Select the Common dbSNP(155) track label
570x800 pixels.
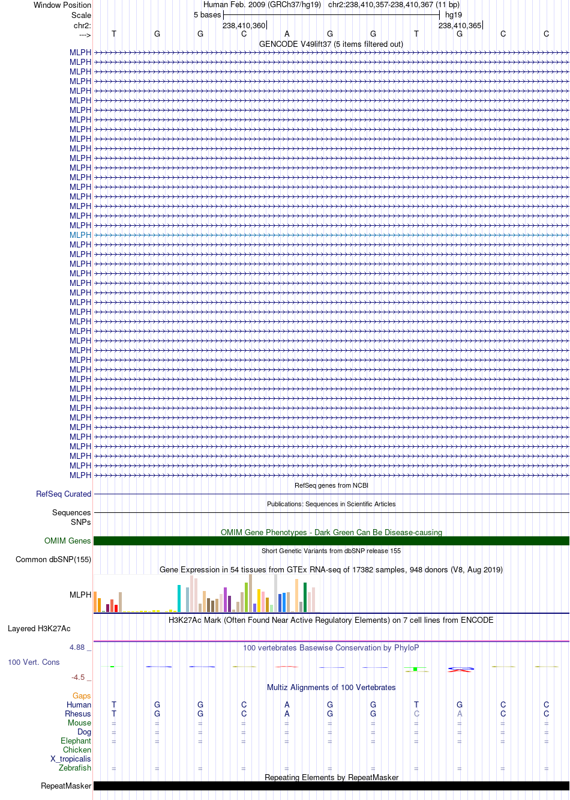[x=53, y=560]
